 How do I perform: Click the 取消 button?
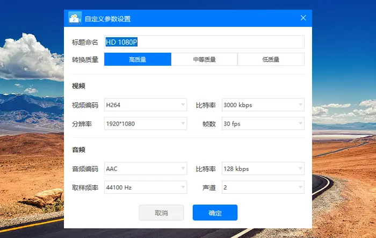[x=161, y=213]
